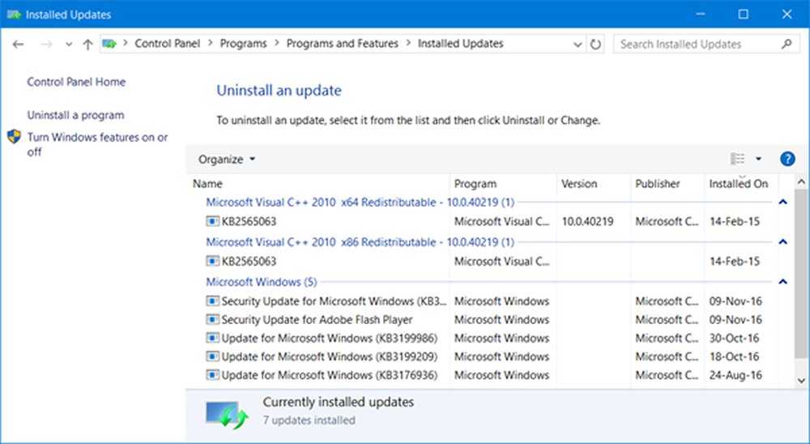This screenshot has height=444, width=810.
Task: Collapse the Microsoft Windows (5) group
Action: point(782,282)
